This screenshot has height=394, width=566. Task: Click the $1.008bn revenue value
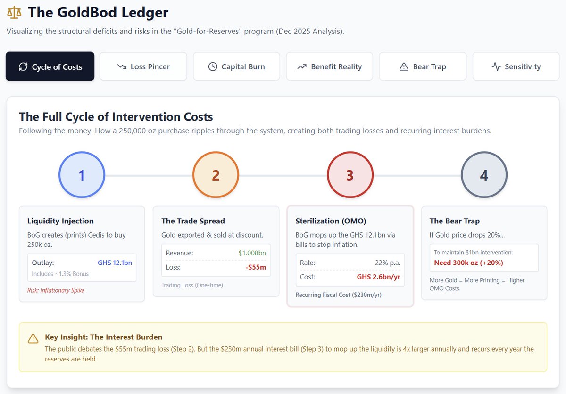pyautogui.click(x=252, y=253)
